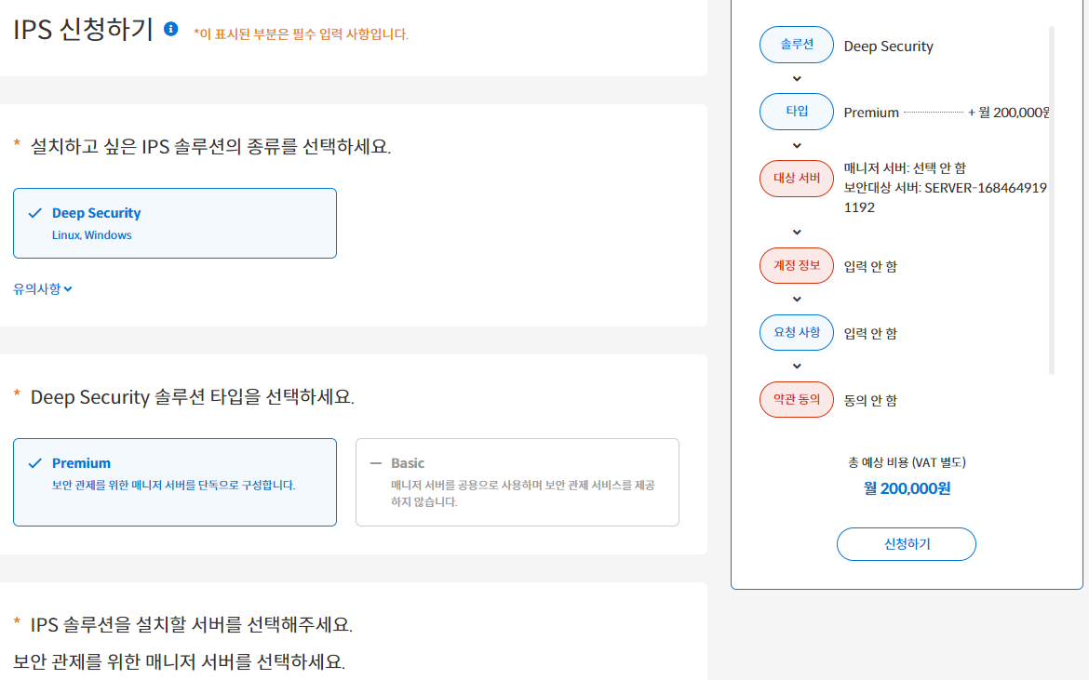This screenshot has width=1089, height=680.
Task: Open the 약관 동의 step
Action: click(797, 399)
